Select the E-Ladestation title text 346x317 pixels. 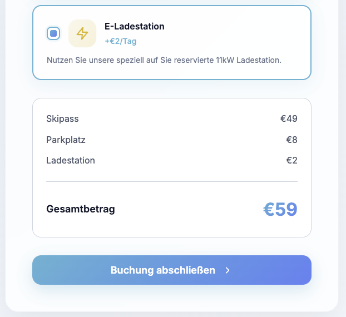click(x=134, y=26)
